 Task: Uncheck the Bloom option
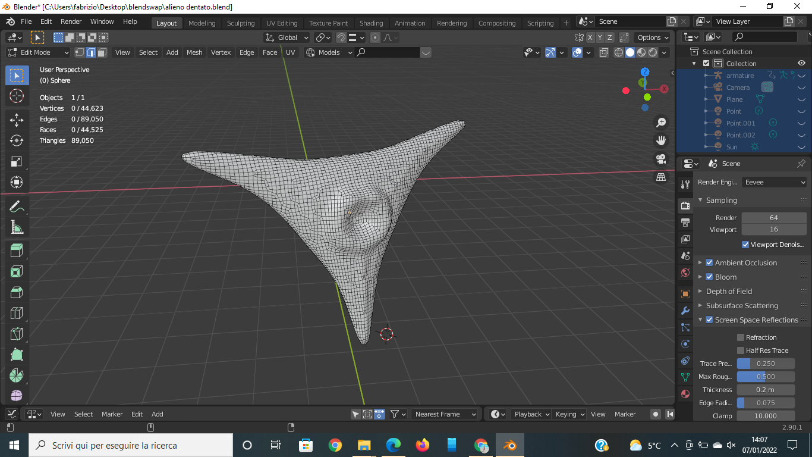coord(709,277)
